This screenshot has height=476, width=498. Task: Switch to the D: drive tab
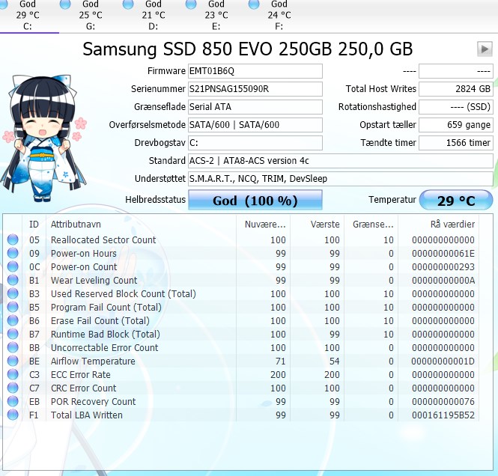click(x=148, y=15)
